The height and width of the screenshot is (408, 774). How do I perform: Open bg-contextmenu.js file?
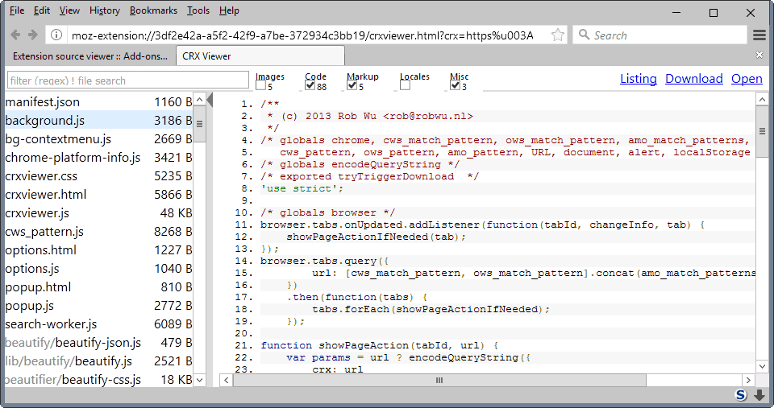click(x=98, y=139)
